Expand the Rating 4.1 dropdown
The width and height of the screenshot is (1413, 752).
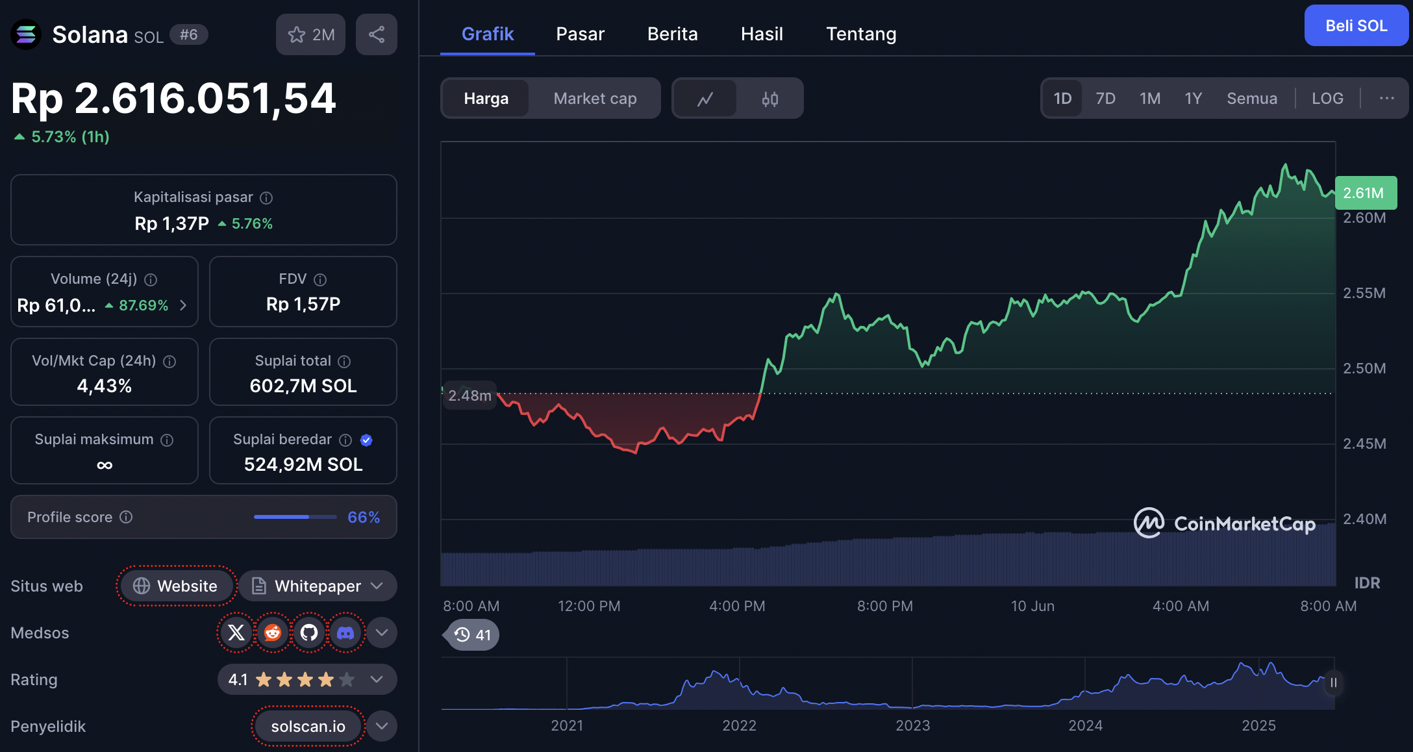coord(307,679)
